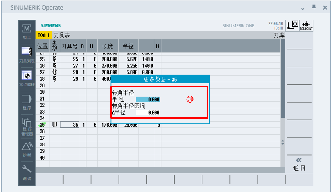Click the 返回 back softkey

click(x=299, y=164)
